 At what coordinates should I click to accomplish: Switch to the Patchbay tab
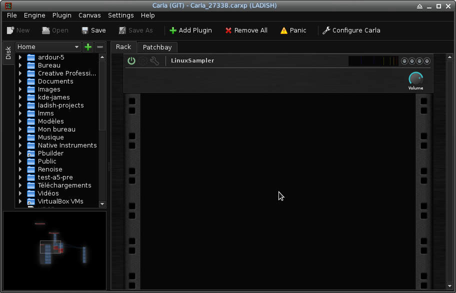[157, 47]
